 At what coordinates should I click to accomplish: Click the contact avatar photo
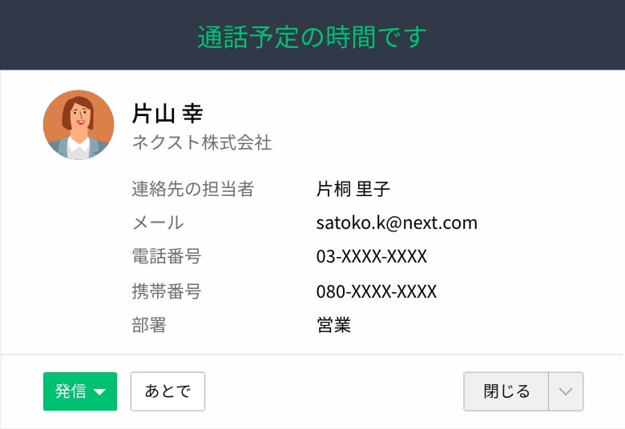[x=79, y=125]
